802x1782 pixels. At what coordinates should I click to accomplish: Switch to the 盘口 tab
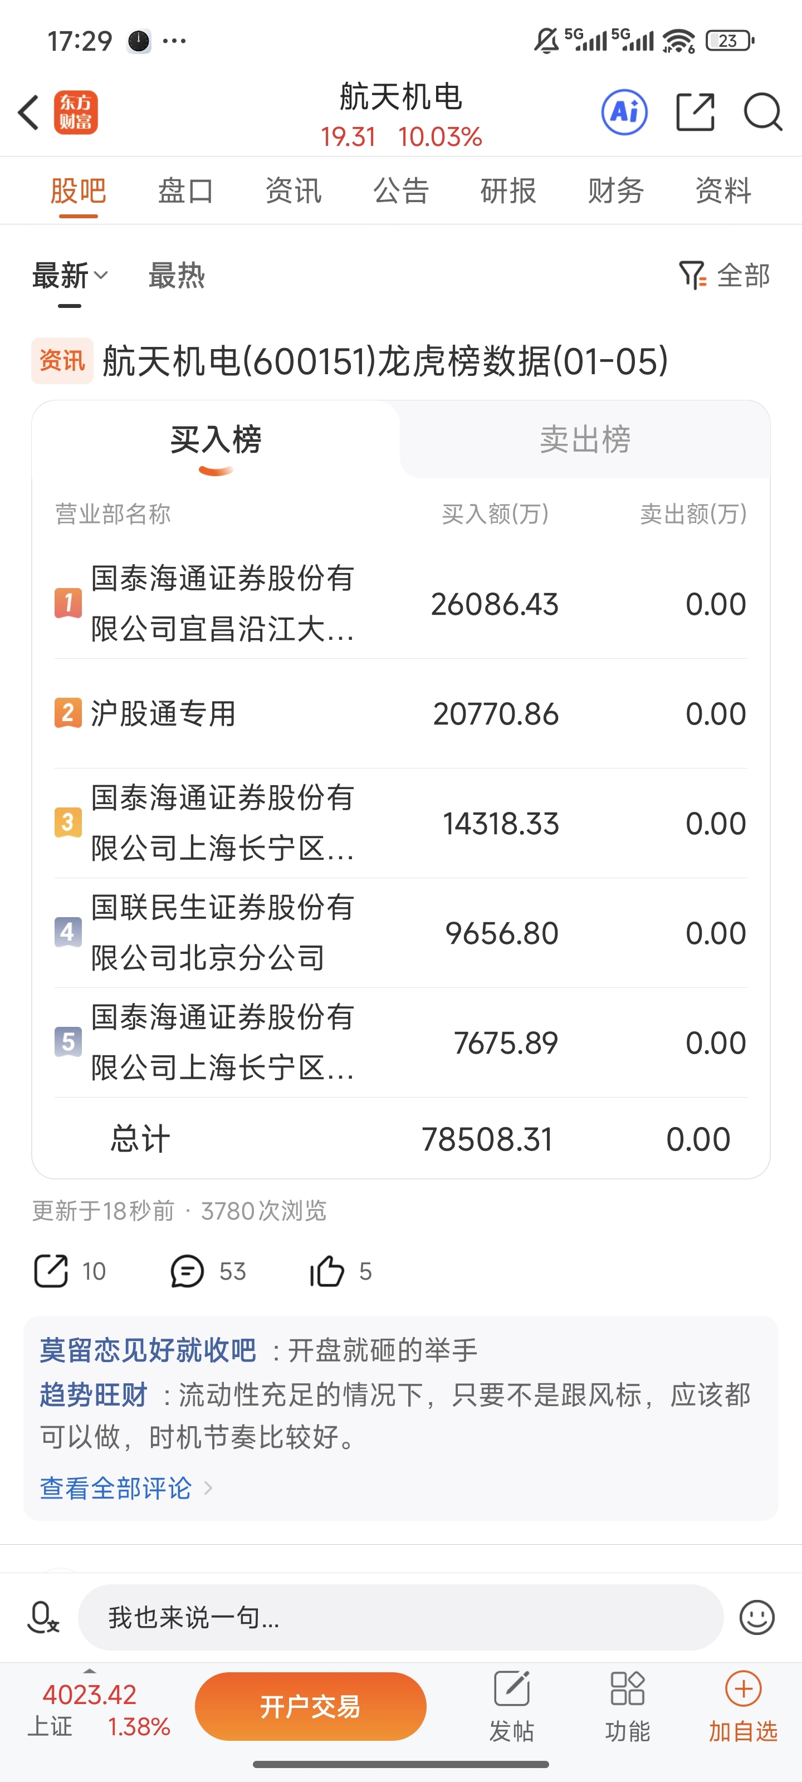[x=185, y=191]
